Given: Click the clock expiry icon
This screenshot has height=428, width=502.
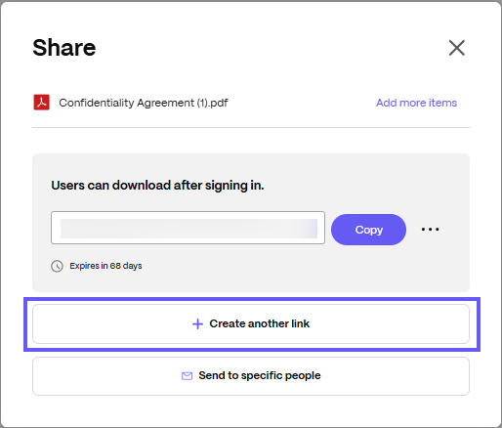Looking at the screenshot, I should click(57, 266).
